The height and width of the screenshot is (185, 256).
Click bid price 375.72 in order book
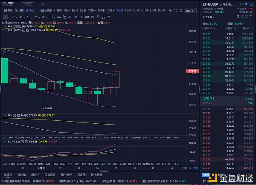click(x=207, y=109)
